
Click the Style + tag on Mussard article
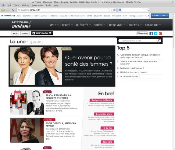pyautogui.click(x=47, y=92)
